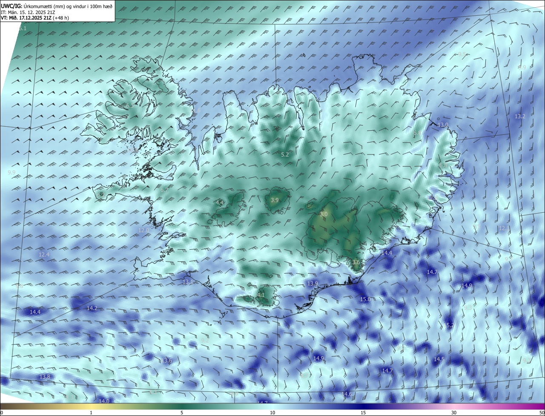Click the "12.4" value label

44,254
